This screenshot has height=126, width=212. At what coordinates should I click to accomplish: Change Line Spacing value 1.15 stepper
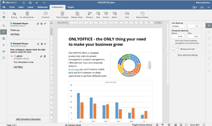click(x=200, y=26)
